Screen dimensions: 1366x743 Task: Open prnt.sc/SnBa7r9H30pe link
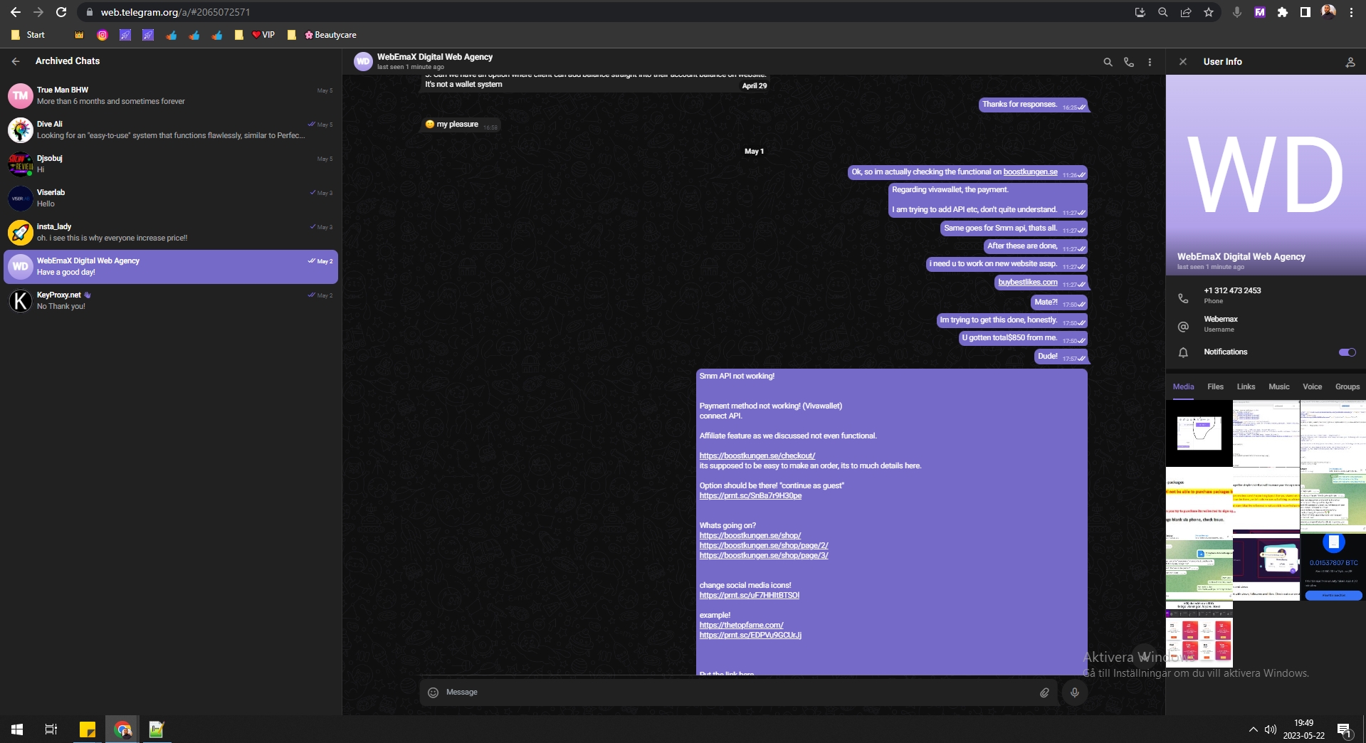(750, 496)
